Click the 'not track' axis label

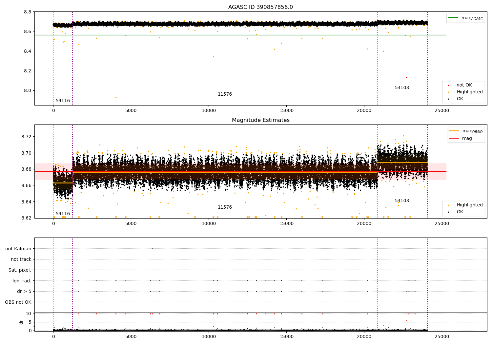(21, 259)
